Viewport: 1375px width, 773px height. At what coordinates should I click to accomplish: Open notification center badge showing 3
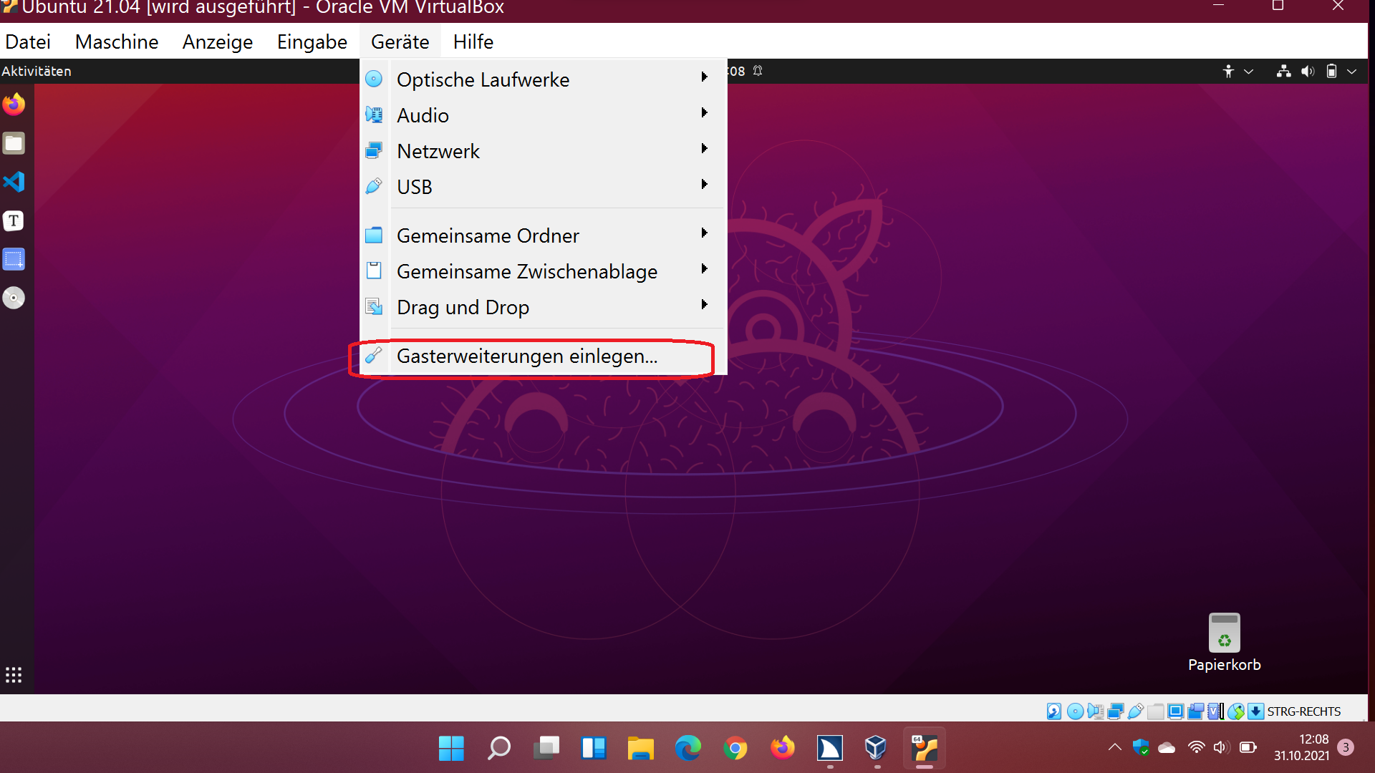pos(1346,747)
